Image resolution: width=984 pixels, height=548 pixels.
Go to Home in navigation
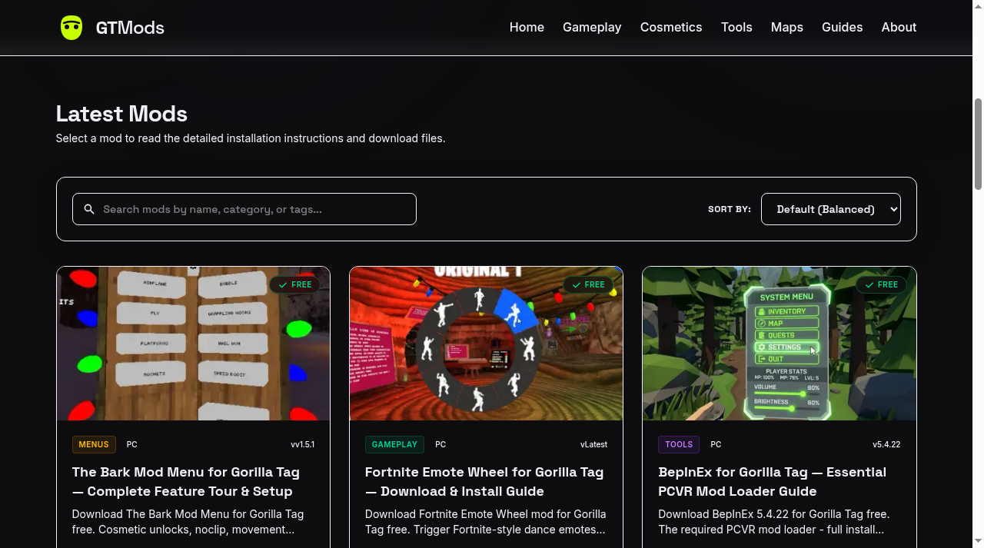(x=527, y=27)
